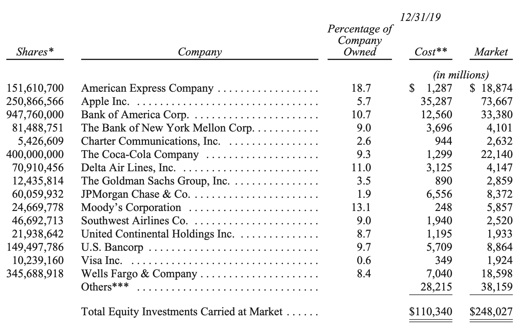Click the $248,027 total market value

pos(491,311)
